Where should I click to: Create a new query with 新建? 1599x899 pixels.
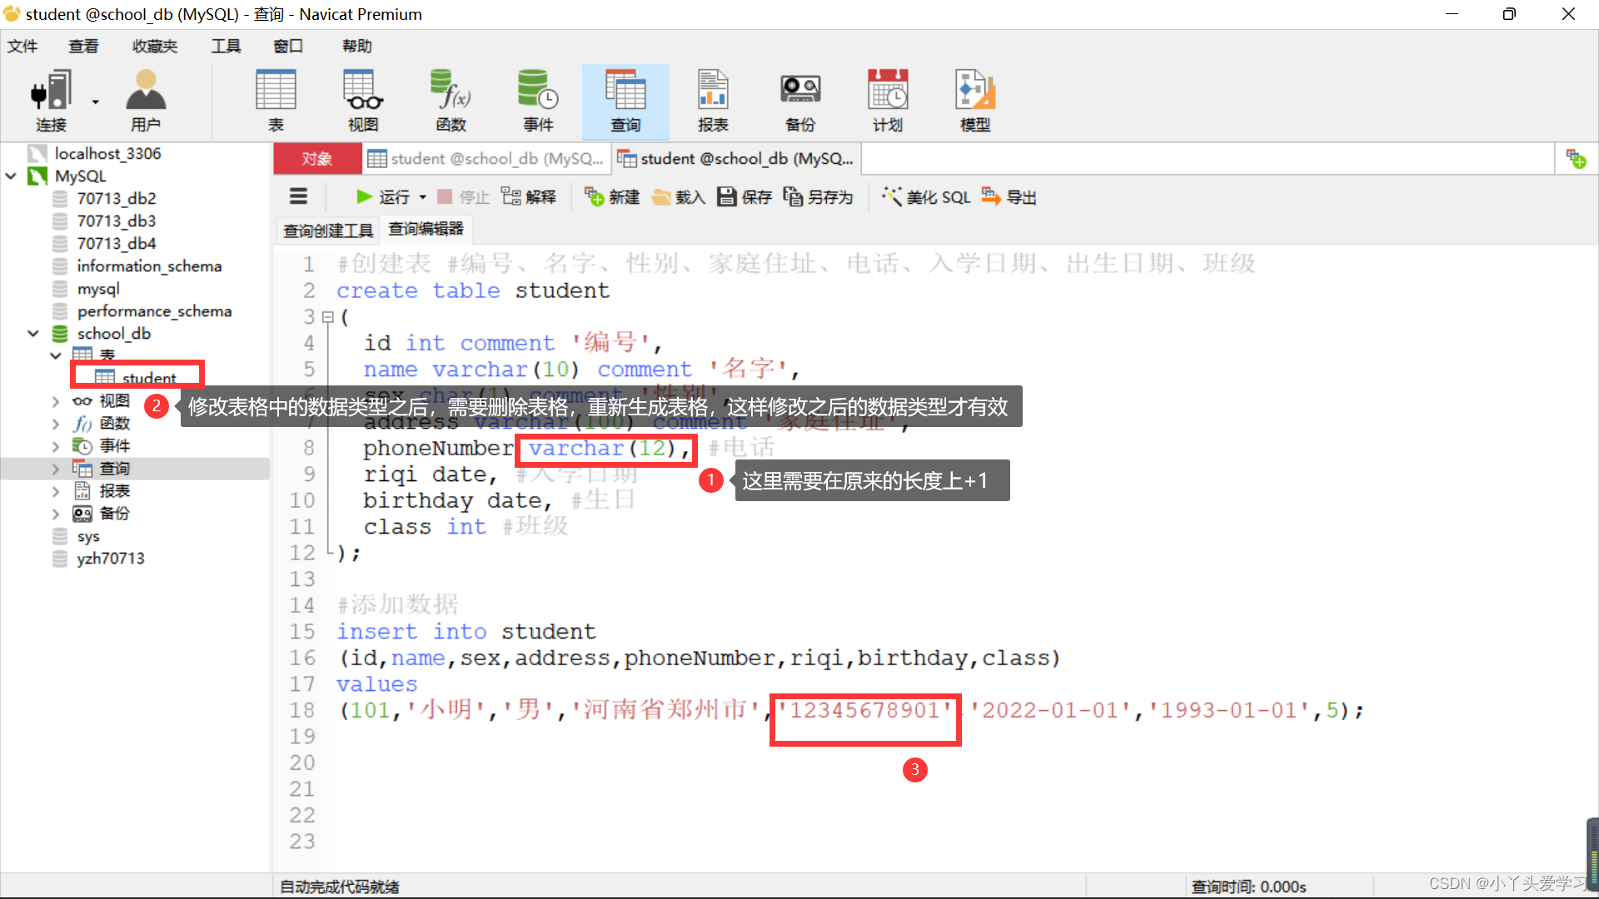click(x=612, y=196)
